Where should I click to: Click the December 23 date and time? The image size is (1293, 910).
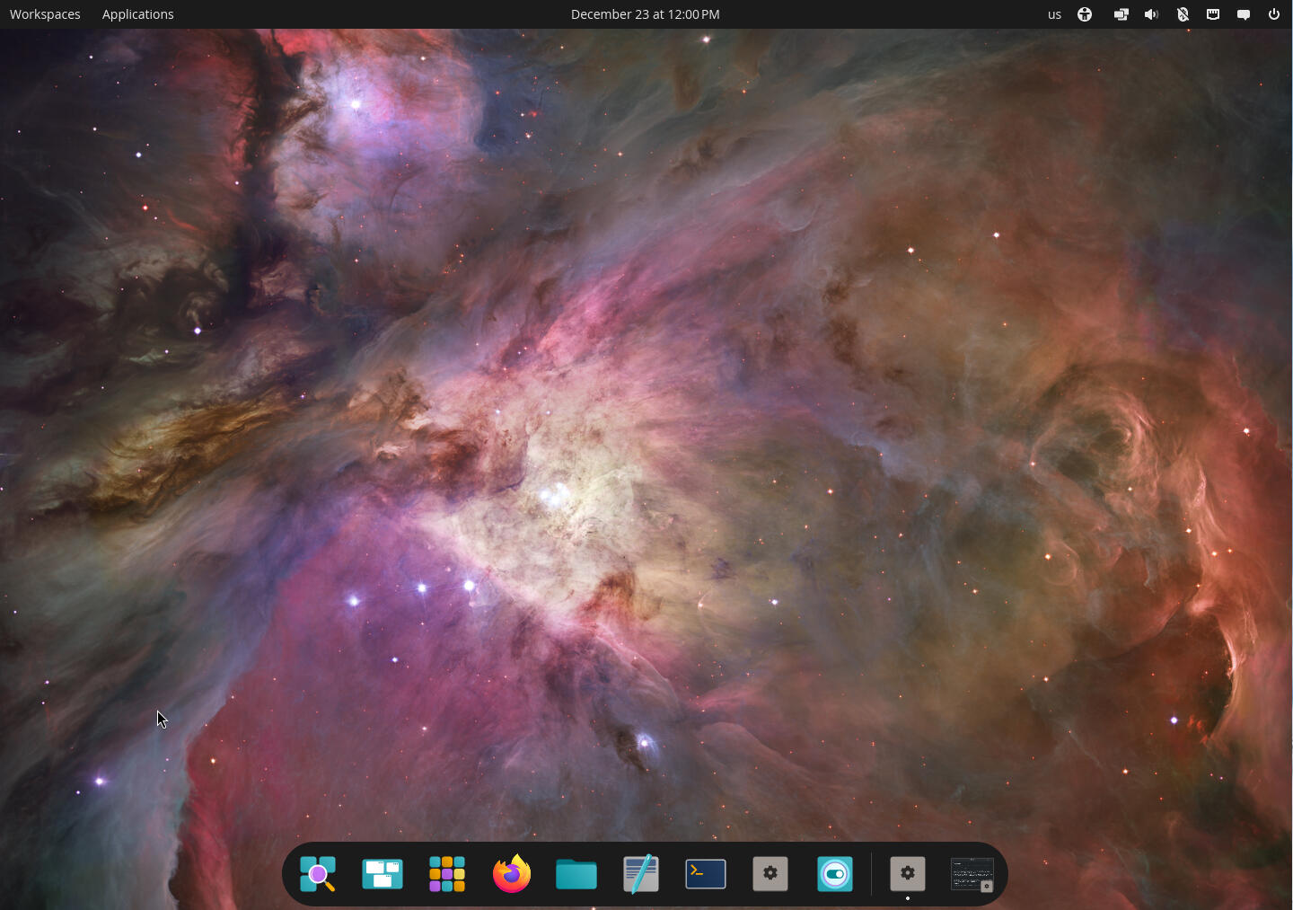tap(646, 14)
